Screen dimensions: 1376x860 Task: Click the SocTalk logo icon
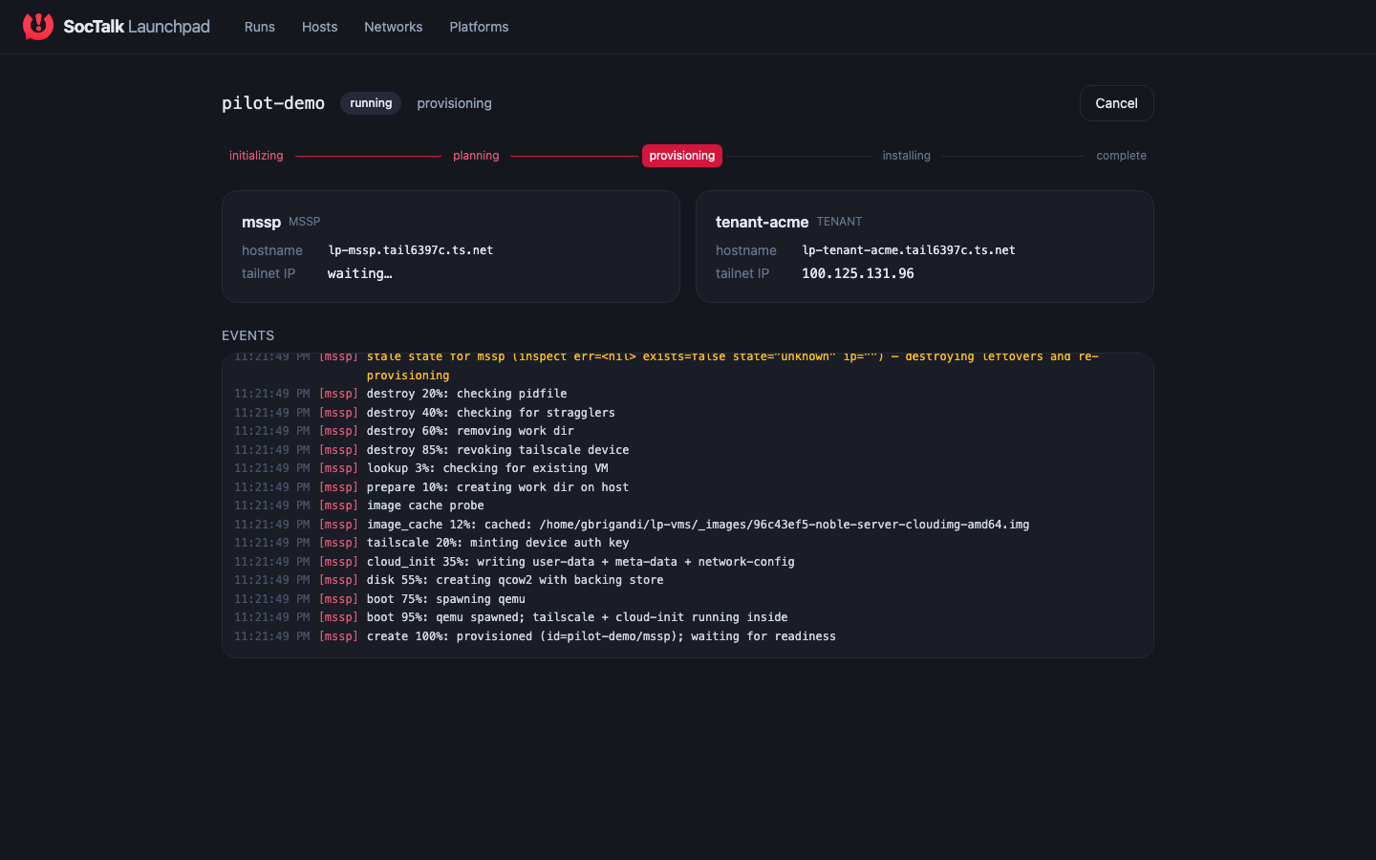coord(38,27)
